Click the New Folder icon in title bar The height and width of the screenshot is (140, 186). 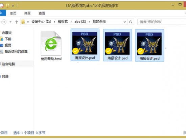point(7,5)
